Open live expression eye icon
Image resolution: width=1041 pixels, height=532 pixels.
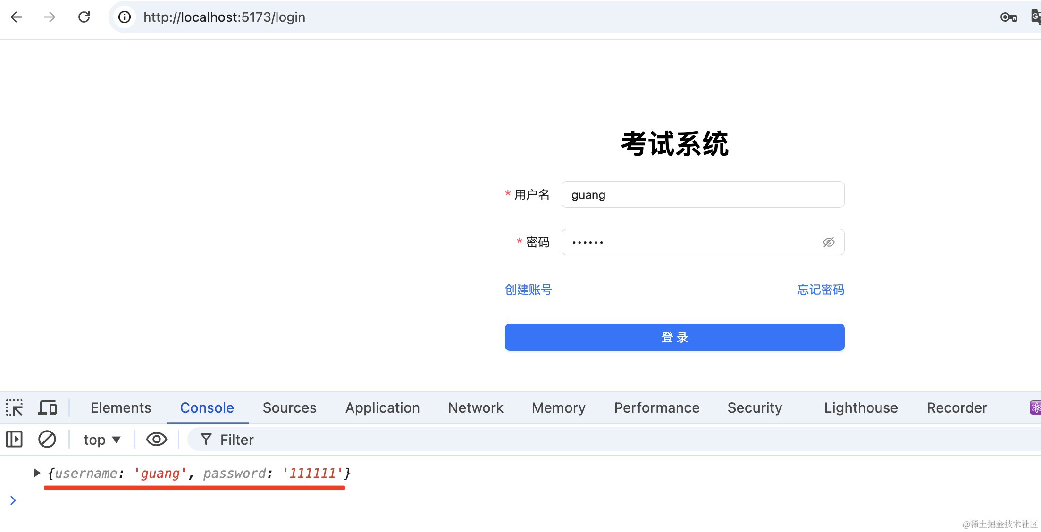pos(156,440)
